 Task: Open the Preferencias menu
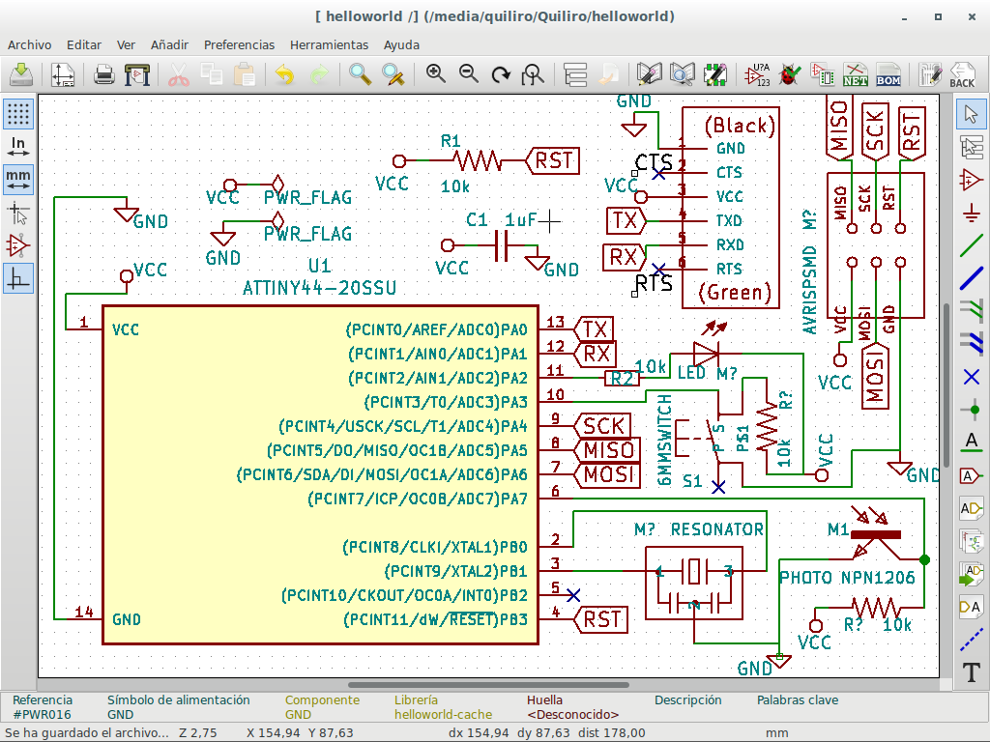click(x=239, y=44)
